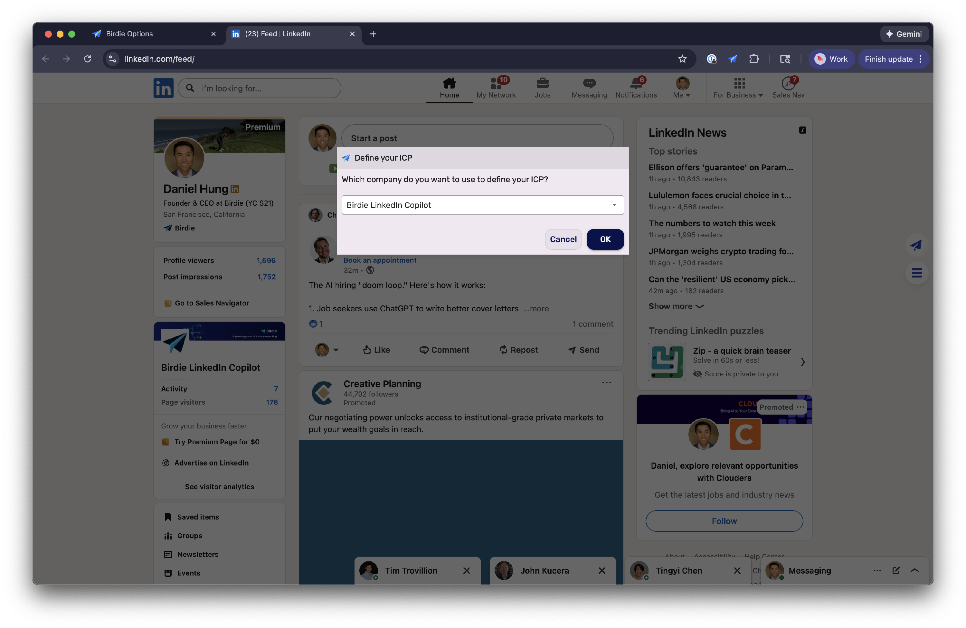
Task: Open the My Network nav item
Action: point(496,88)
